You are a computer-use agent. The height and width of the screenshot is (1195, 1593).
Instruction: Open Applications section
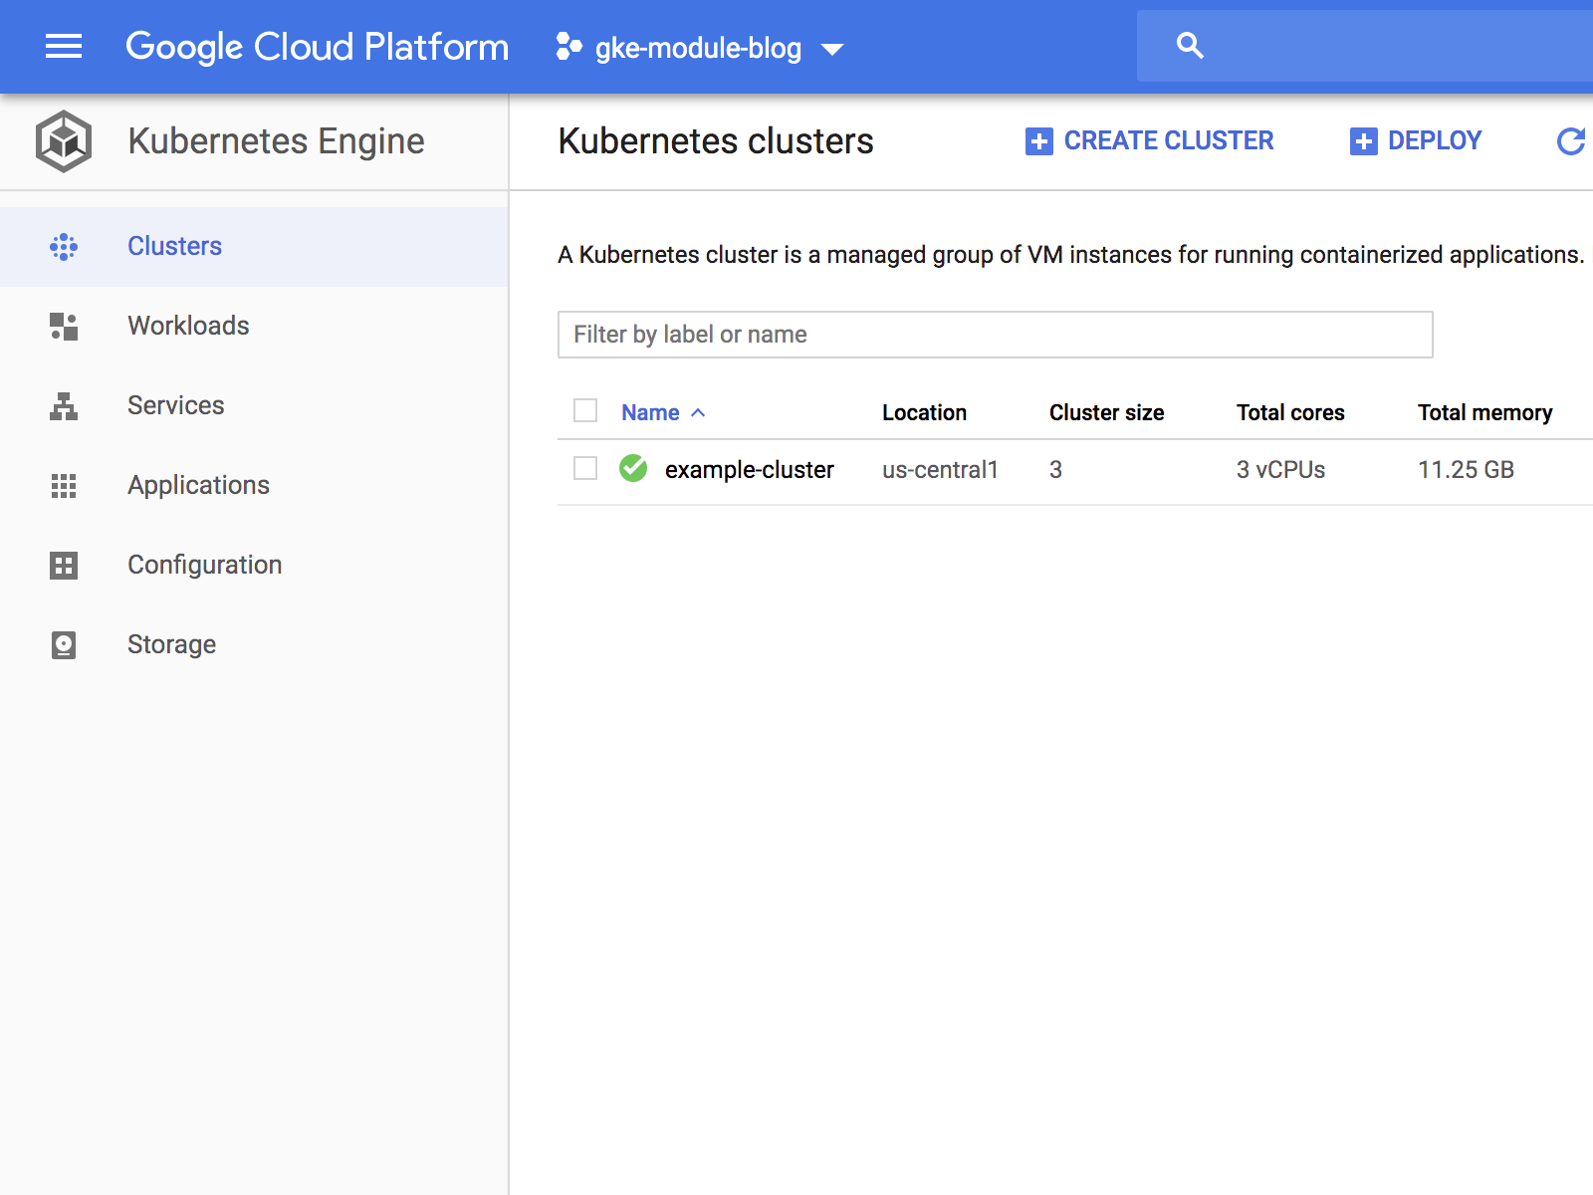point(254,486)
